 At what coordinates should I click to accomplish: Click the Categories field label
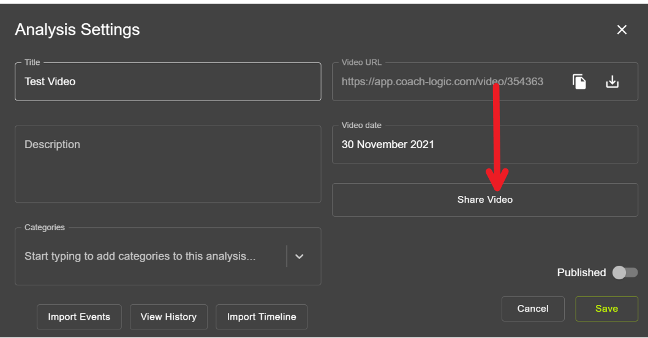click(45, 227)
